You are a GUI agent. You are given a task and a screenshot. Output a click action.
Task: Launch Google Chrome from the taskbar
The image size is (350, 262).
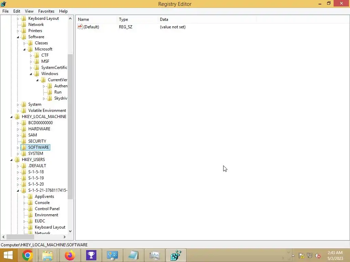[x=27, y=255]
